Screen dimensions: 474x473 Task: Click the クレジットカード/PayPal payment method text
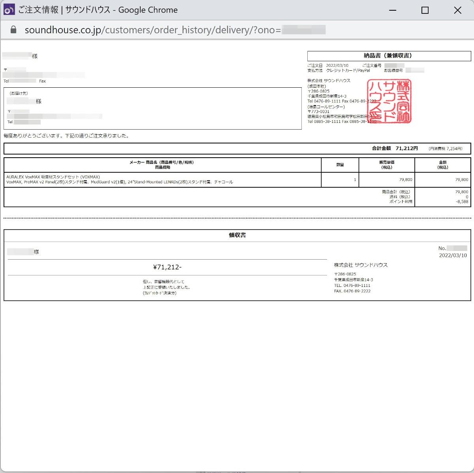[x=348, y=70]
